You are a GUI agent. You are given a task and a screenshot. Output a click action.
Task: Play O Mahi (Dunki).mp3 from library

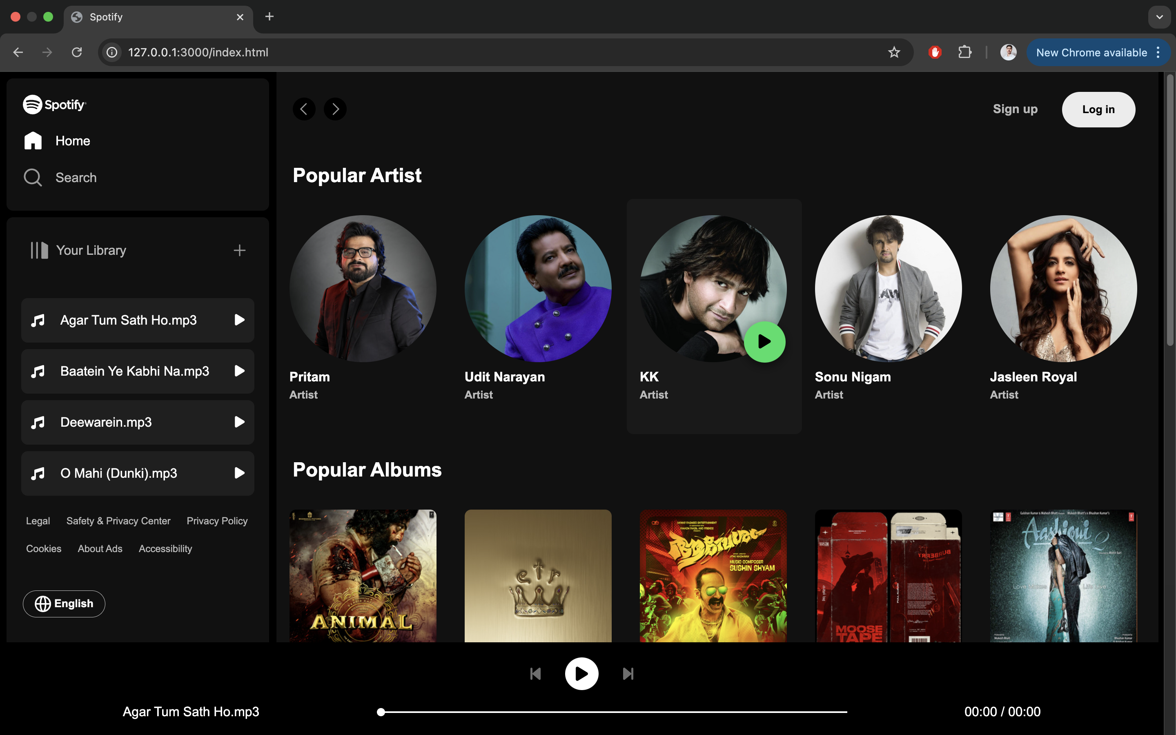(x=239, y=473)
